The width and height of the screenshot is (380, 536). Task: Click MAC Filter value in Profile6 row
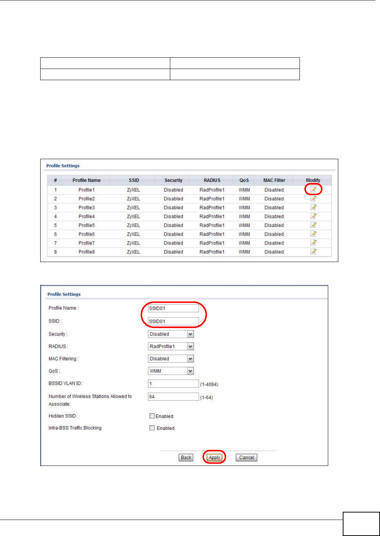[274, 234]
